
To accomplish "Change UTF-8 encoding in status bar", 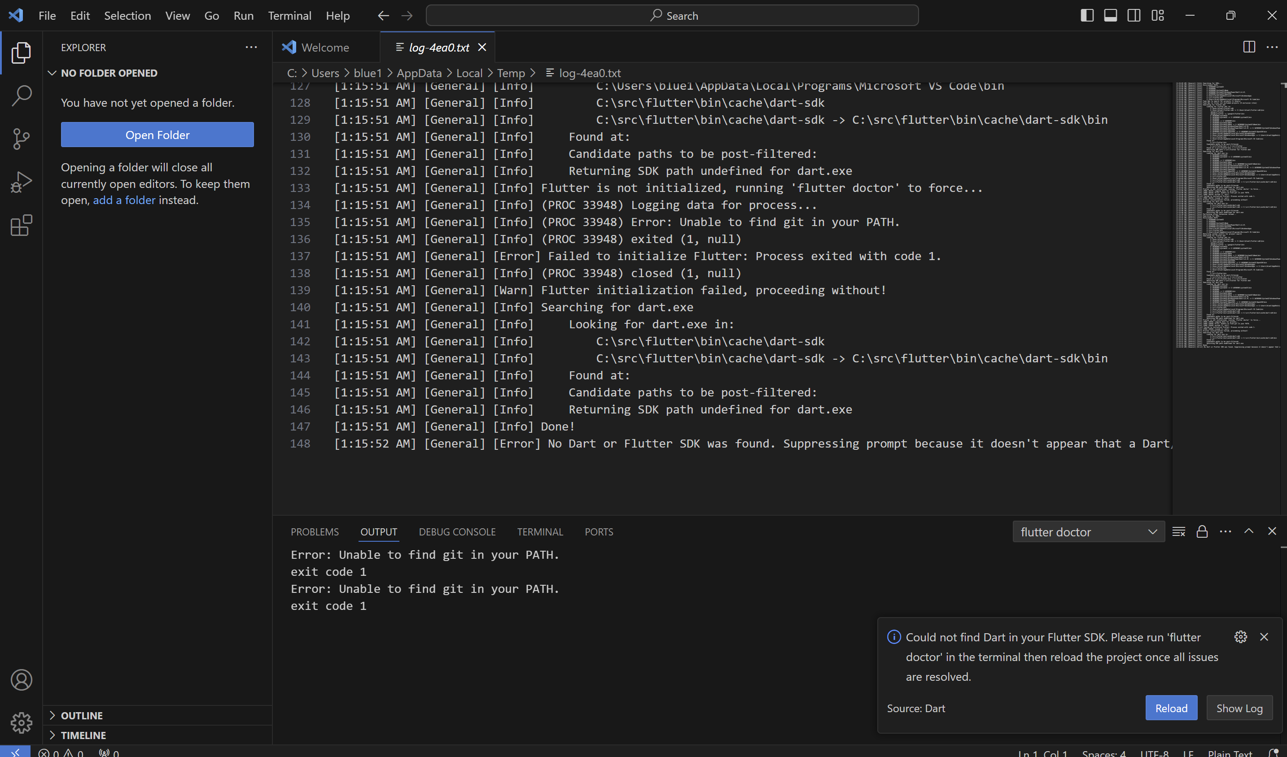I will (1154, 753).
